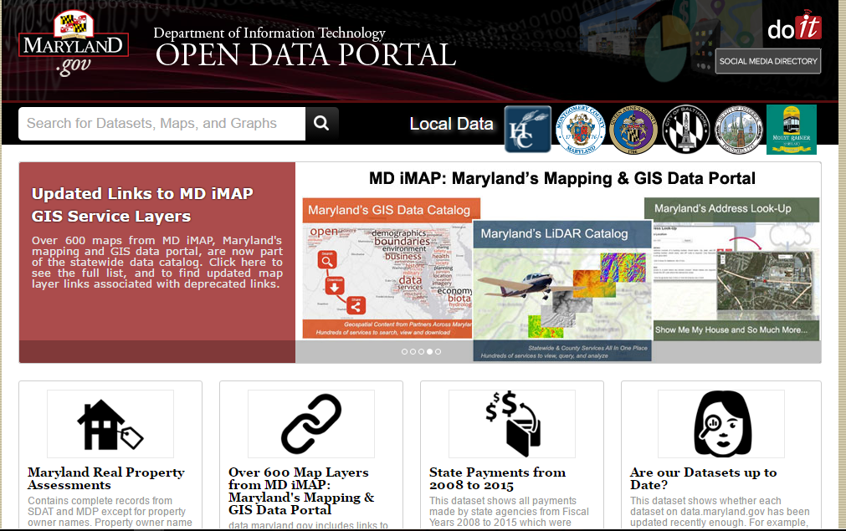This screenshot has height=531, width=846.
Task: Open Maryland Real Property Assessments
Action: 106,478
